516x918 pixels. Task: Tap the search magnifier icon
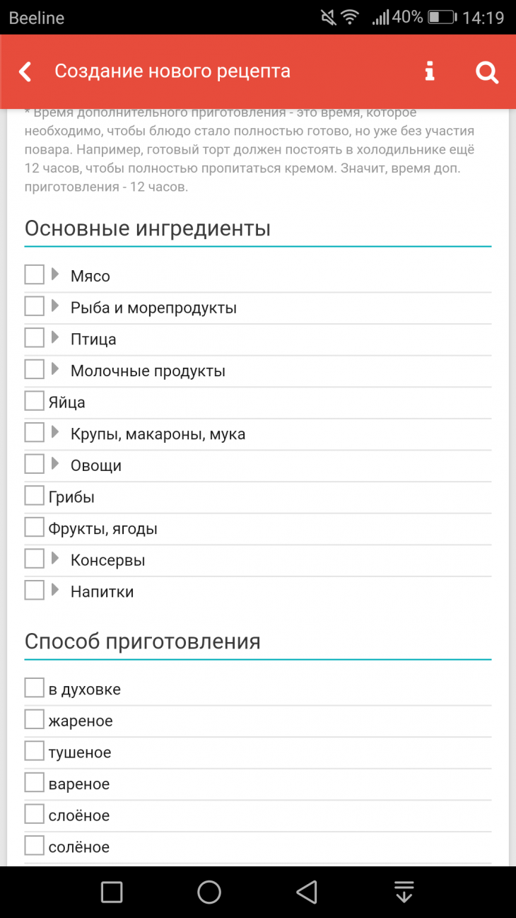tap(486, 71)
